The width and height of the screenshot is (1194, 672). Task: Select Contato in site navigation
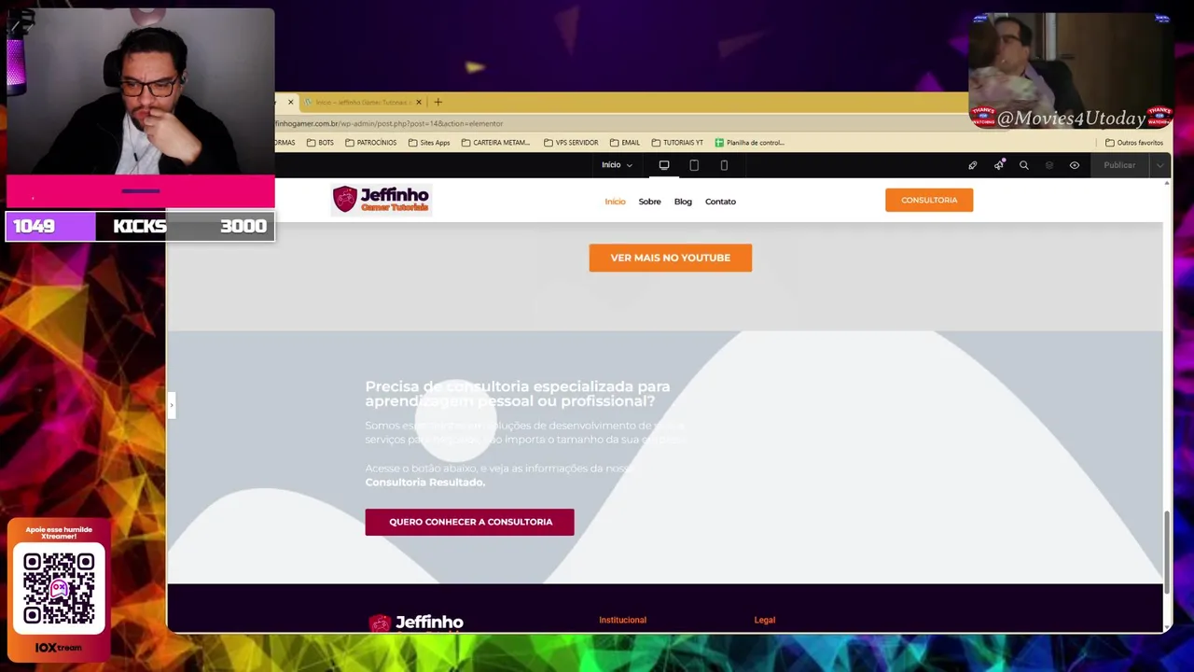click(720, 202)
